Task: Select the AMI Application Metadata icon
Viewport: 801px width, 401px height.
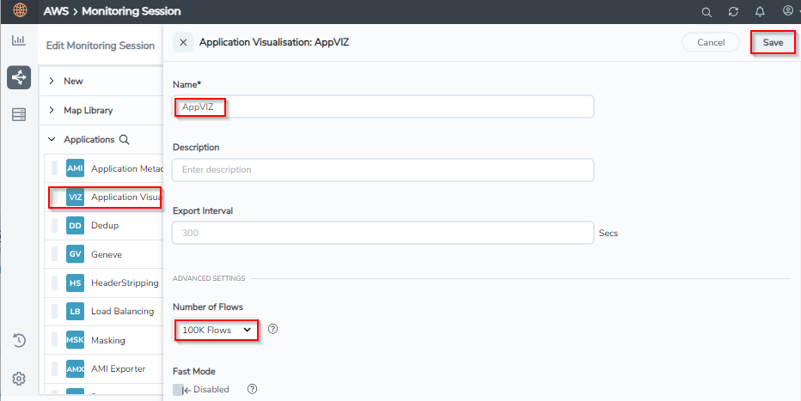Action: (x=75, y=168)
